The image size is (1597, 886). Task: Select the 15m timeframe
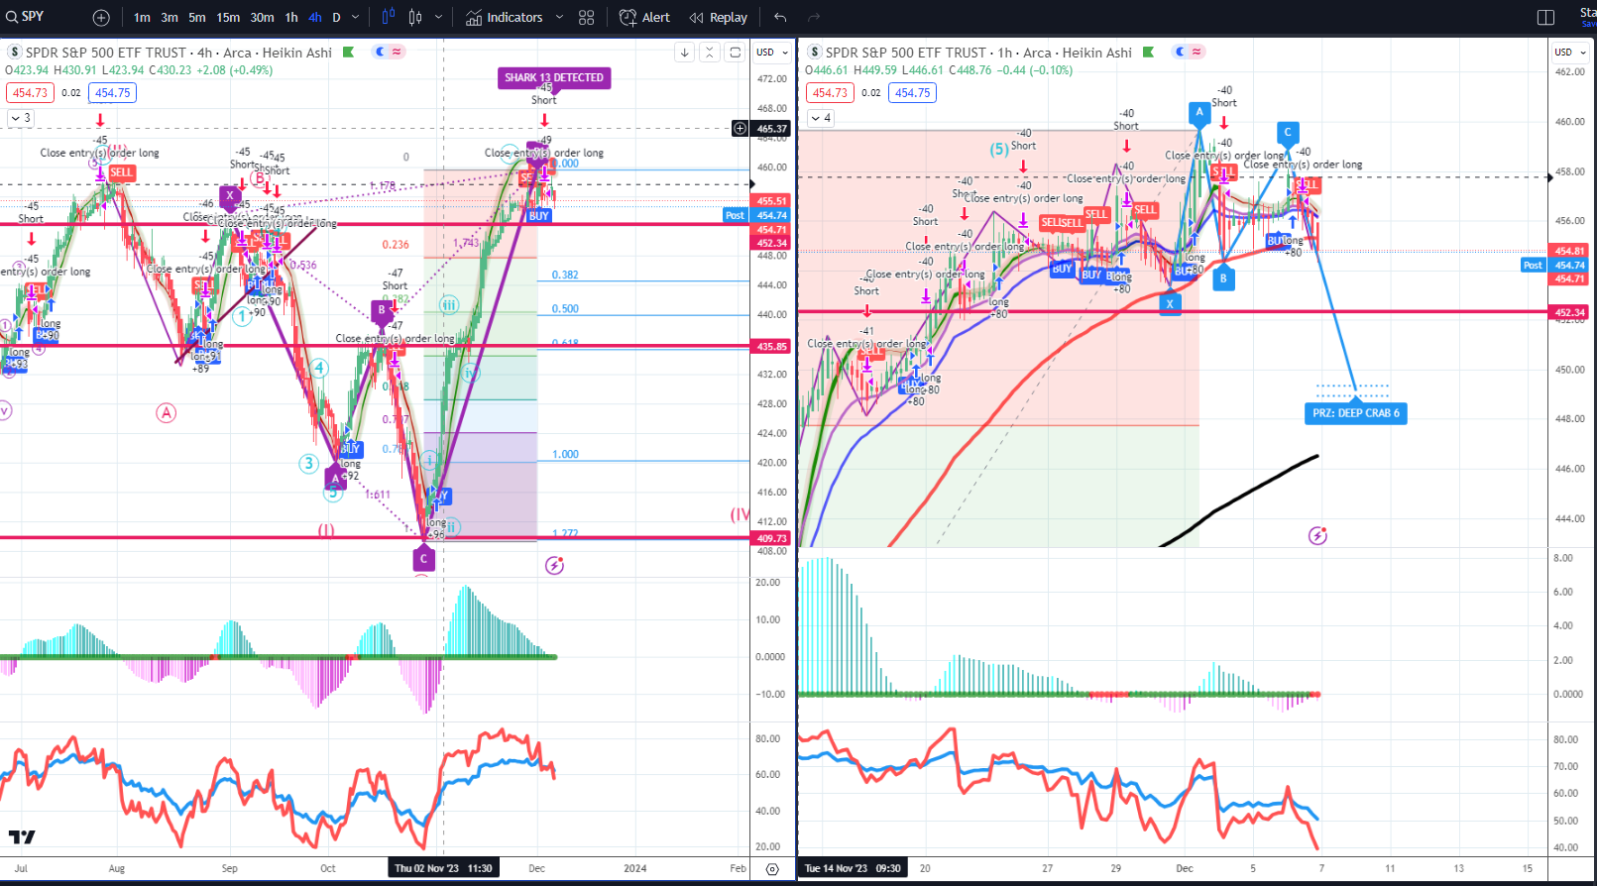coord(228,17)
